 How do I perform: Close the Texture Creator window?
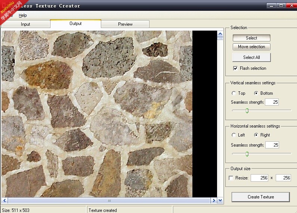click(x=291, y=6)
